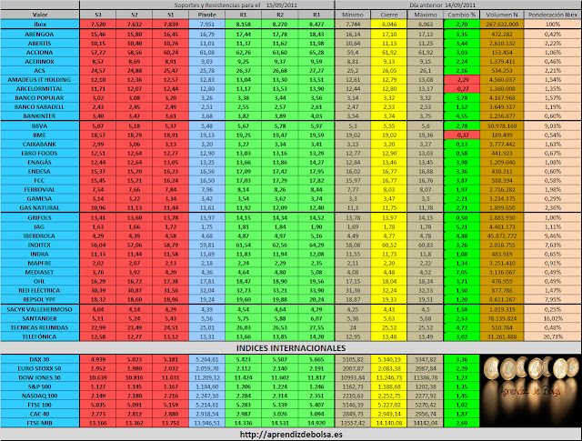Select the 'AMADEUS IT HOLDING' row name cell
The height and width of the screenshot is (441, 582).
coord(40,80)
